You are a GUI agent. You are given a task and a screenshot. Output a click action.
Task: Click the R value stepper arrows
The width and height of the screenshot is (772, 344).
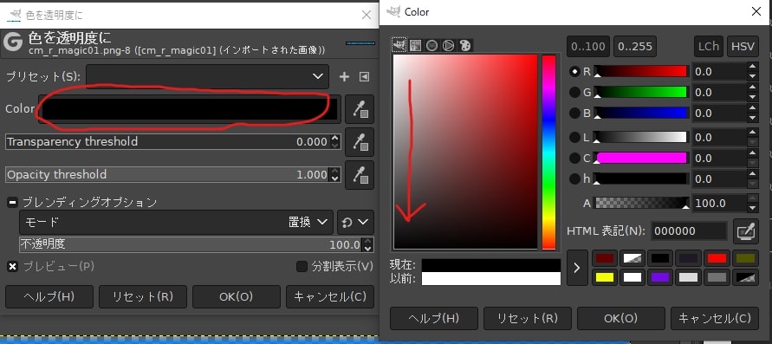(752, 71)
